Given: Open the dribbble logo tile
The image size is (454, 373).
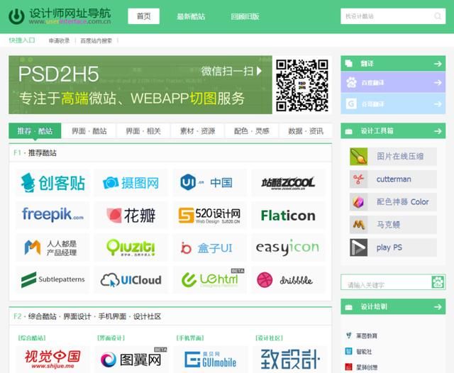Looking at the screenshot, I should coord(289,280).
